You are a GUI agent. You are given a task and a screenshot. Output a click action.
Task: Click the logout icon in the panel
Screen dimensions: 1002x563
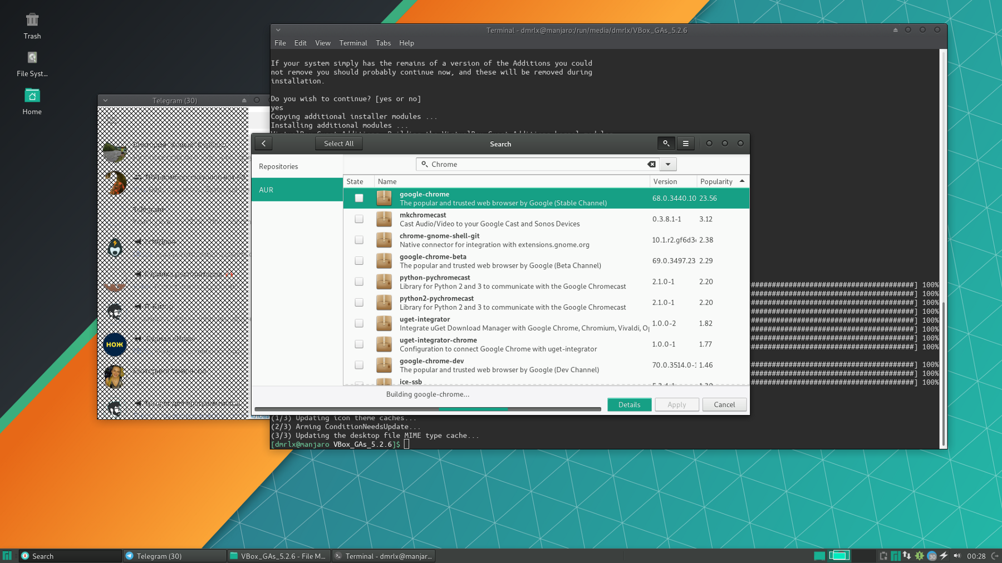click(x=995, y=556)
